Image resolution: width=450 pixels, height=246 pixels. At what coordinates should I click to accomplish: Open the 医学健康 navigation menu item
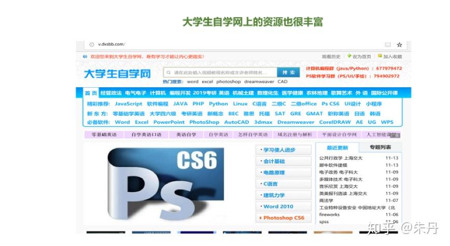point(292,93)
